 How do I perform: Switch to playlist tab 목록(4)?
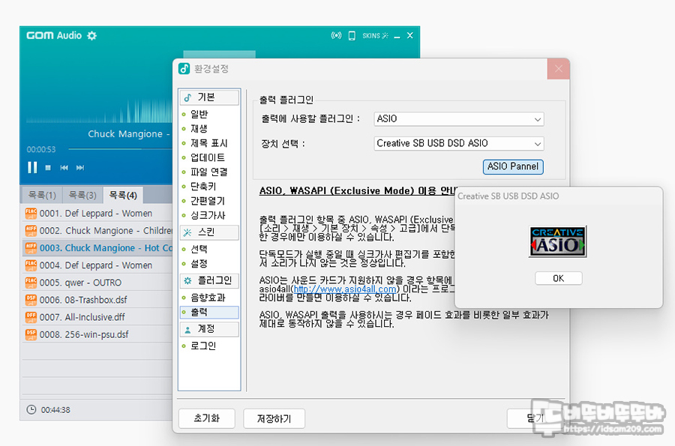(123, 195)
